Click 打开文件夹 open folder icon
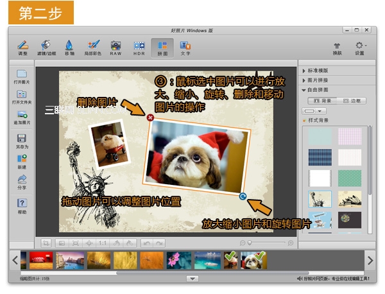Screen dimensions: 385x294 coord(22,98)
